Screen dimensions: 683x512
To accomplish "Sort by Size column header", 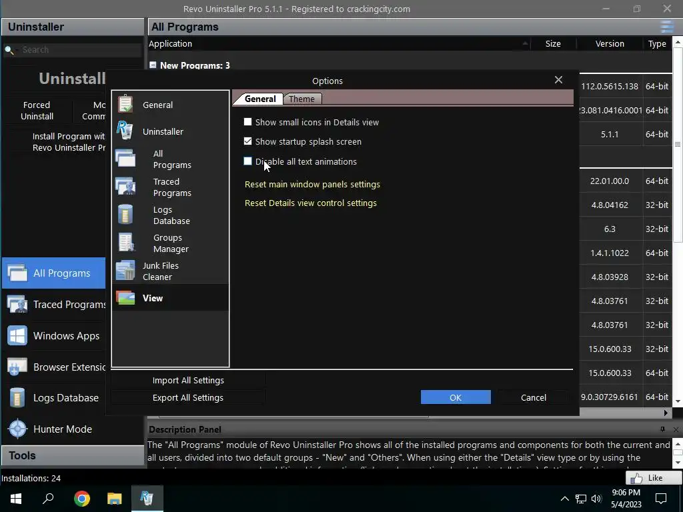I will click(553, 43).
